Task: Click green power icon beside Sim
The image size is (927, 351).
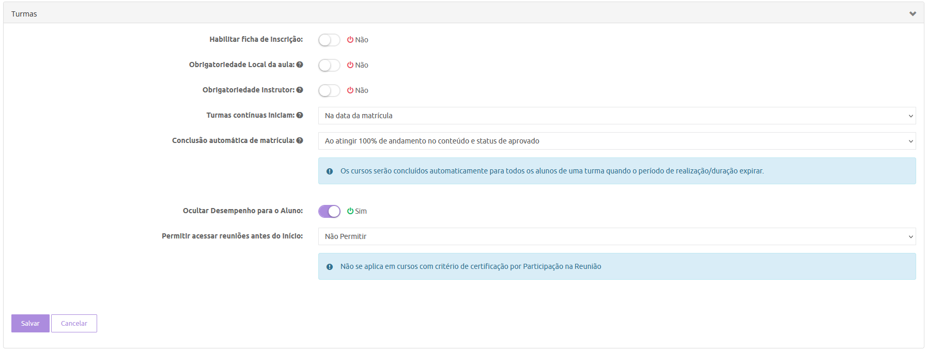Action: point(350,211)
